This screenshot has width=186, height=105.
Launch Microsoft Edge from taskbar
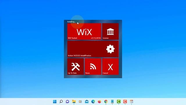[93, 101]
